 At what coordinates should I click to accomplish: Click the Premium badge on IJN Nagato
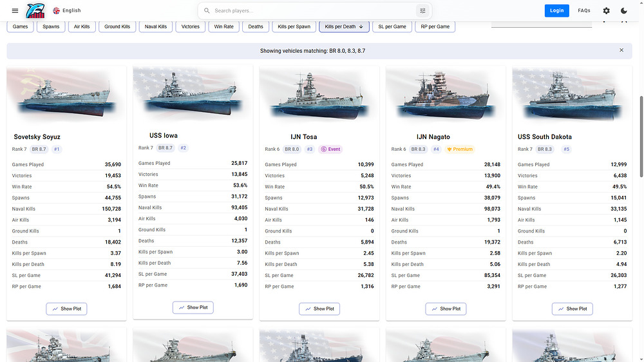pyautogui.click(x=460, y=149)
